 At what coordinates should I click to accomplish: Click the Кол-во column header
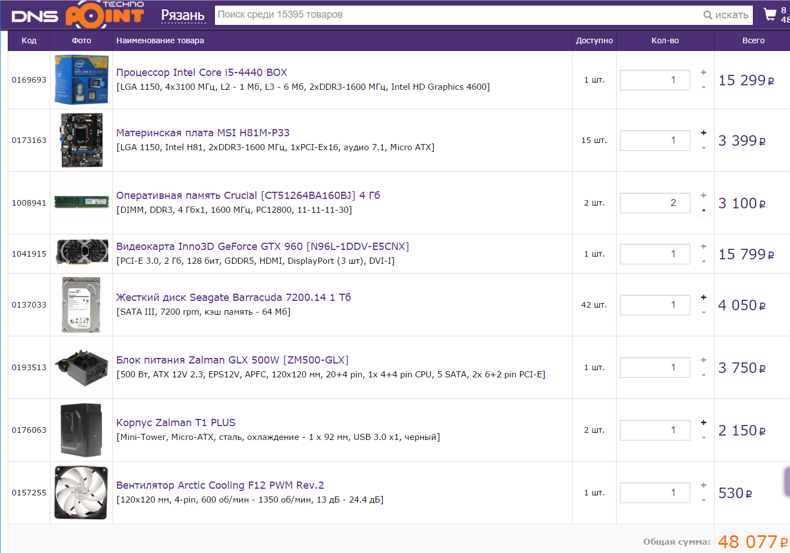tap(665, 40)
